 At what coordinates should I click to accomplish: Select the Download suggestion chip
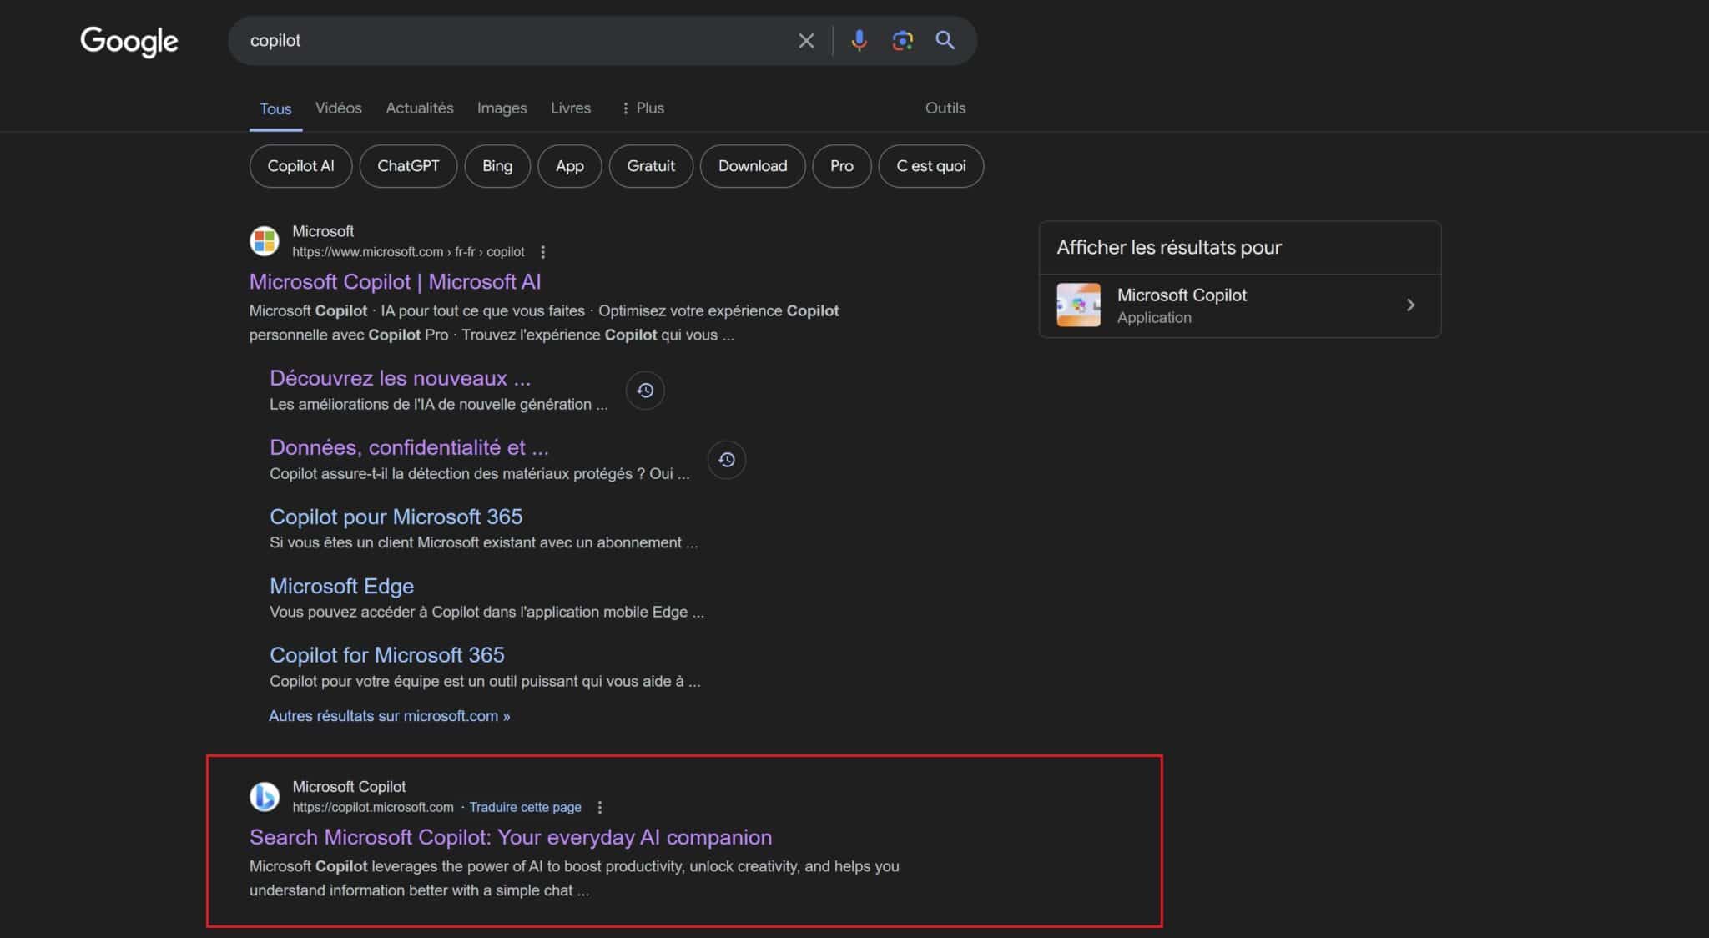click(x=753, y=166)
